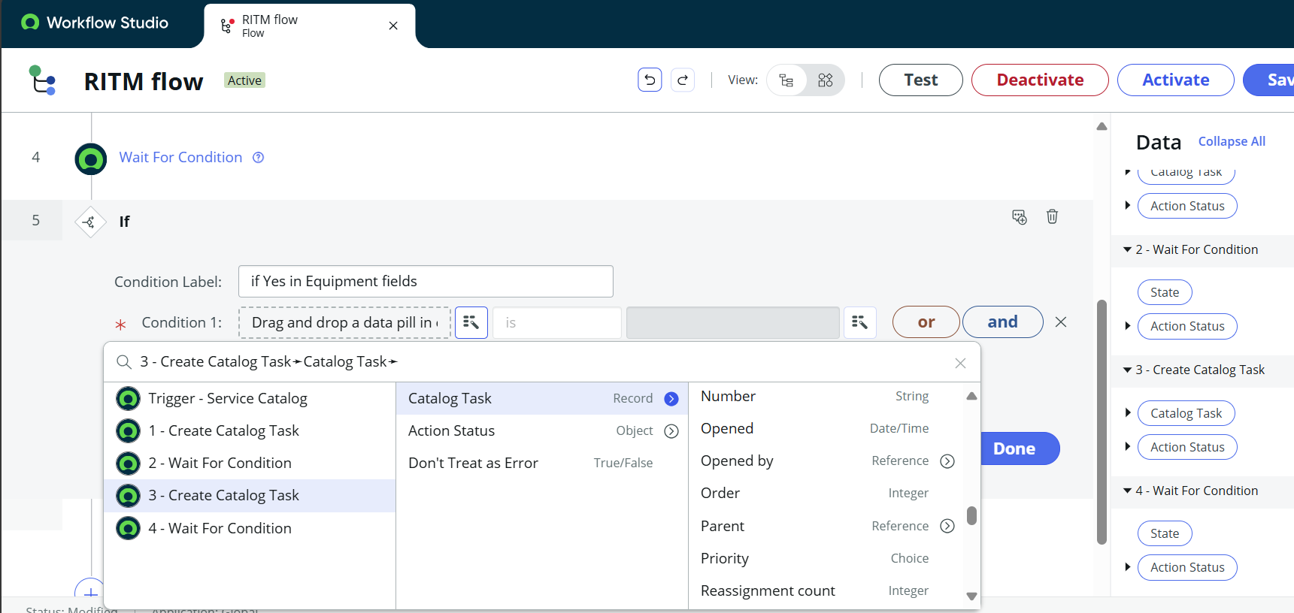Viewport: 1294px width, 613px height.
Task: Click the Condition 1 data pill drop field
Action: click(x=344, y=322)
